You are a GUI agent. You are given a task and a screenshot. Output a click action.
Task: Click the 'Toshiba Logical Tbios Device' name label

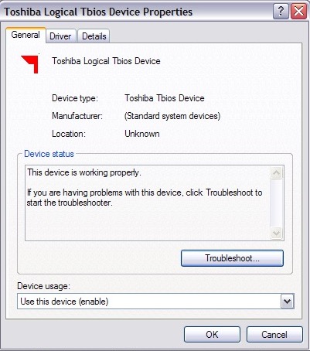106,61
